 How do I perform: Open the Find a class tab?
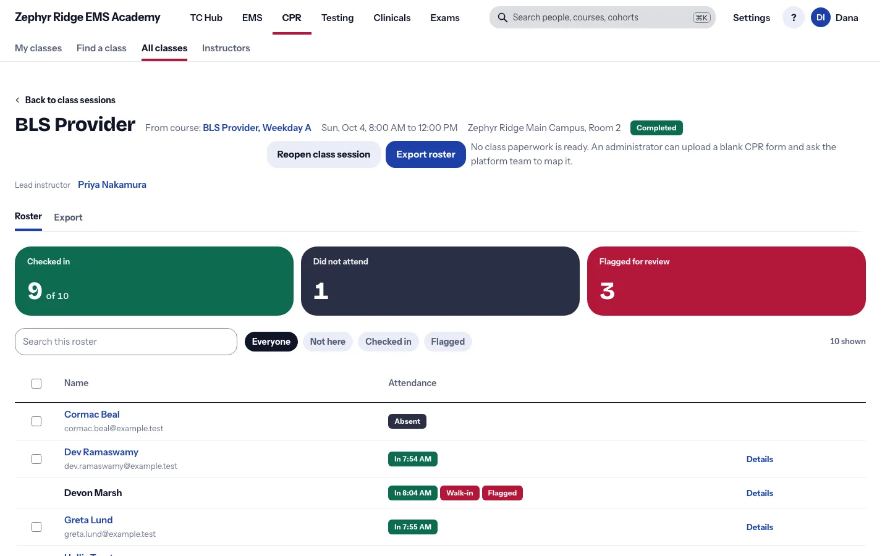tap(101, 48)
